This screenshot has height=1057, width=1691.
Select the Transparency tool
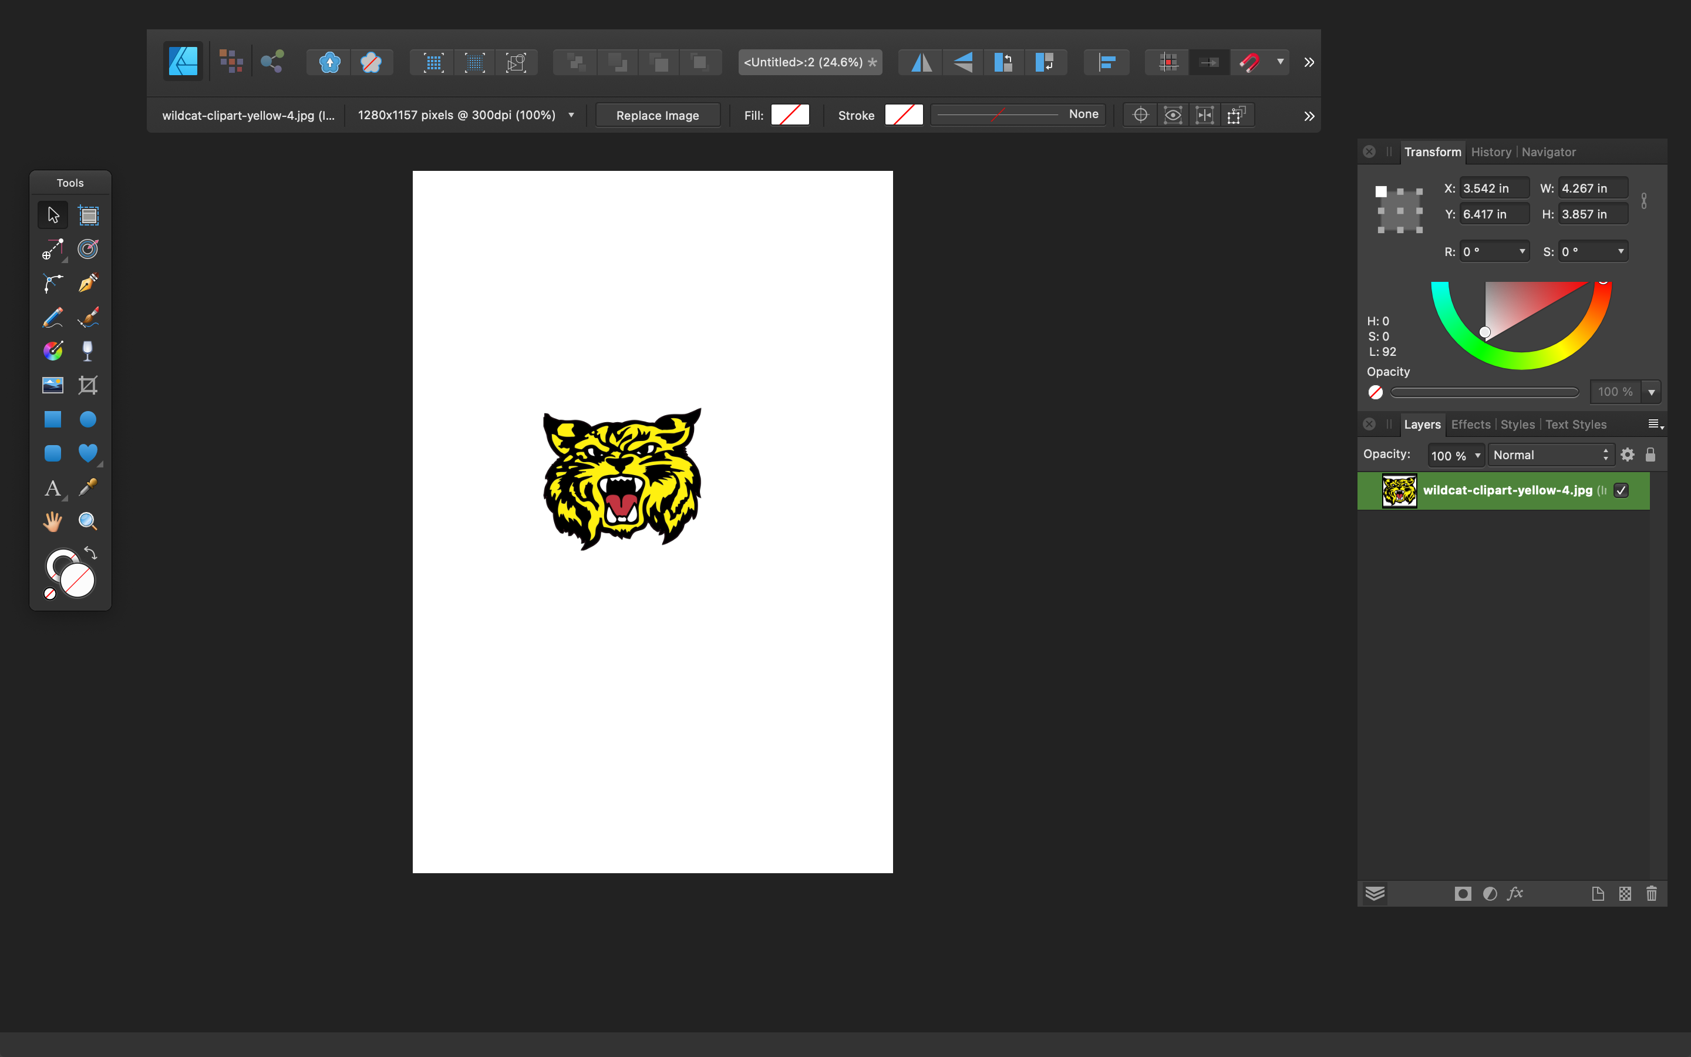pyautogui.click(x=88, y=351)
